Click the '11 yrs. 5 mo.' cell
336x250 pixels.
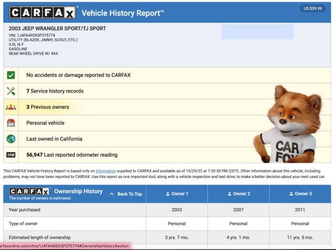pyautogui.click(x=300, y=237)
